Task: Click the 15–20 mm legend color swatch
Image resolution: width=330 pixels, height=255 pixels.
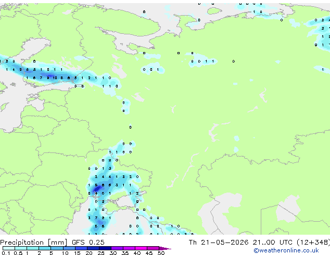Action: point(81,248)
